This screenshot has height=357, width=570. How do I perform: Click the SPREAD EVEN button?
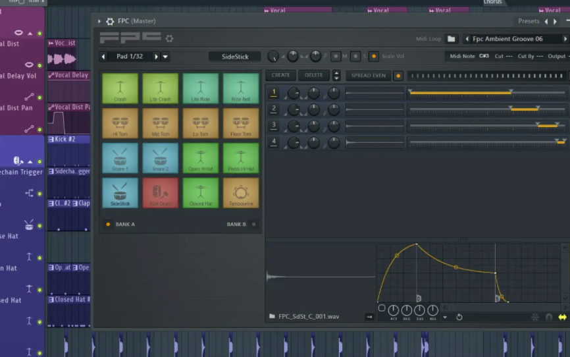point(368,75)
